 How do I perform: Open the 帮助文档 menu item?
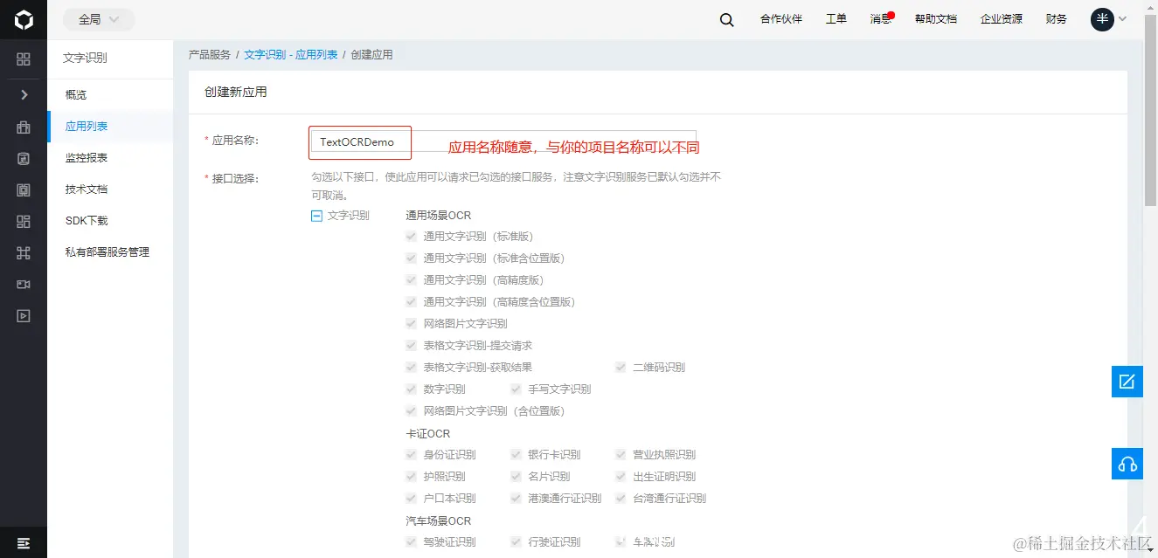936,18
